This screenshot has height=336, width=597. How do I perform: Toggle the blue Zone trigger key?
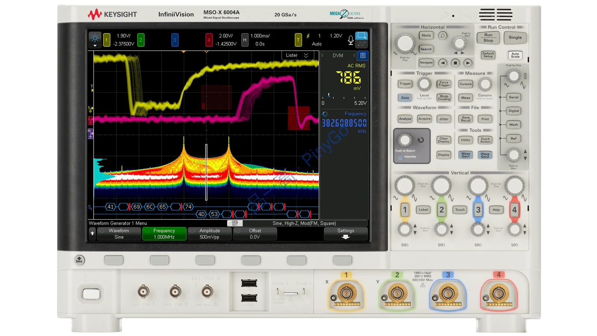point(405,98)
